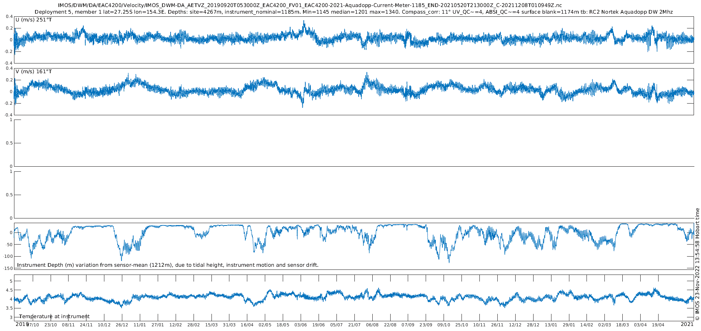Click the 'U (m/s) 251°T' panel label
Viewport: 701px width, 331px height.
(x=33, y=19)
